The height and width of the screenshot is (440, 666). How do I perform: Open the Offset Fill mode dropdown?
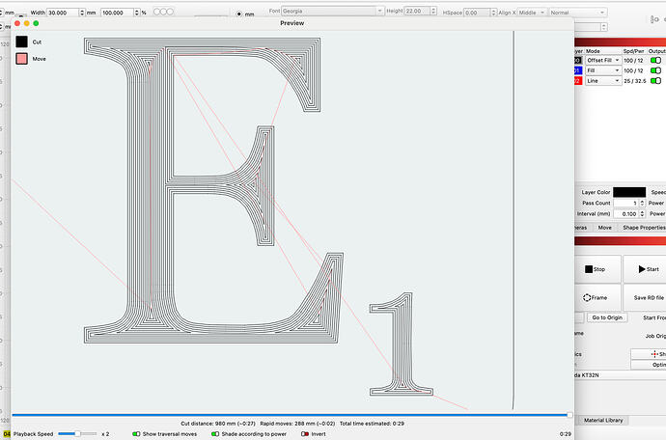pyautogui.click(x=603, y=60)
